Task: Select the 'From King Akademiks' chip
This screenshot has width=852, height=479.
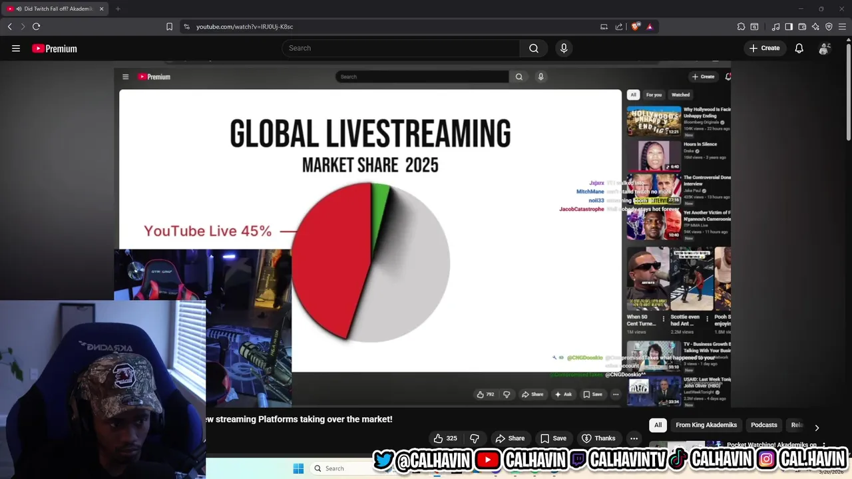Action: click(x=706, y=425)
